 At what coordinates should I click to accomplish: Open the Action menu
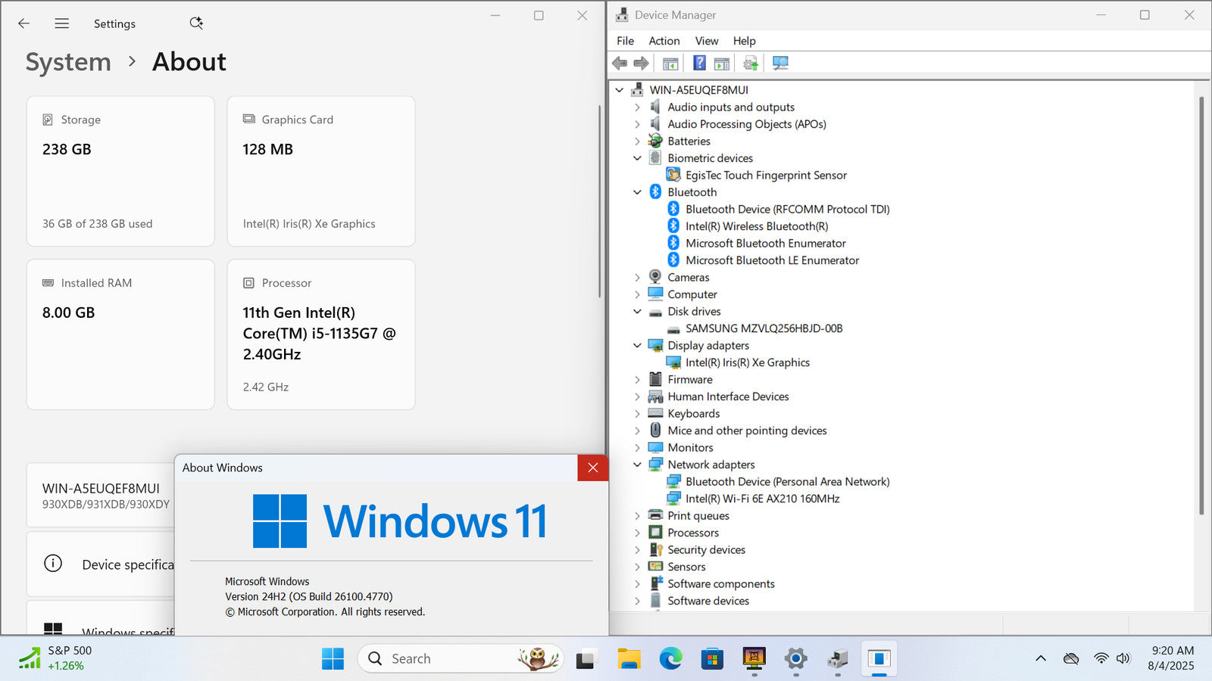click(x=664, y=41)
